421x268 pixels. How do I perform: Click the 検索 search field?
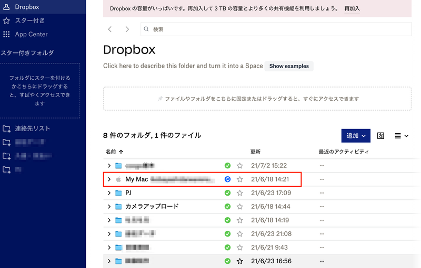[276, 29]
